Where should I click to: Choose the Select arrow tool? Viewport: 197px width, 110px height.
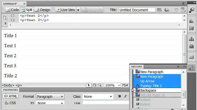coord(89,85)
